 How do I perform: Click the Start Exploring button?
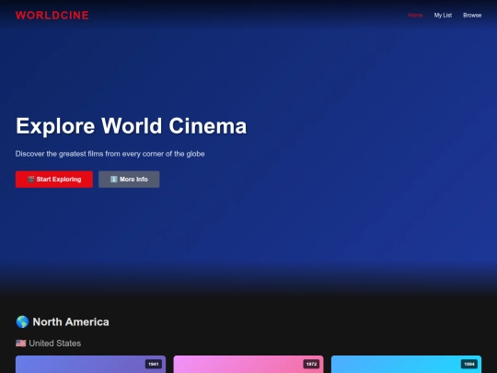tap(54, 180)
